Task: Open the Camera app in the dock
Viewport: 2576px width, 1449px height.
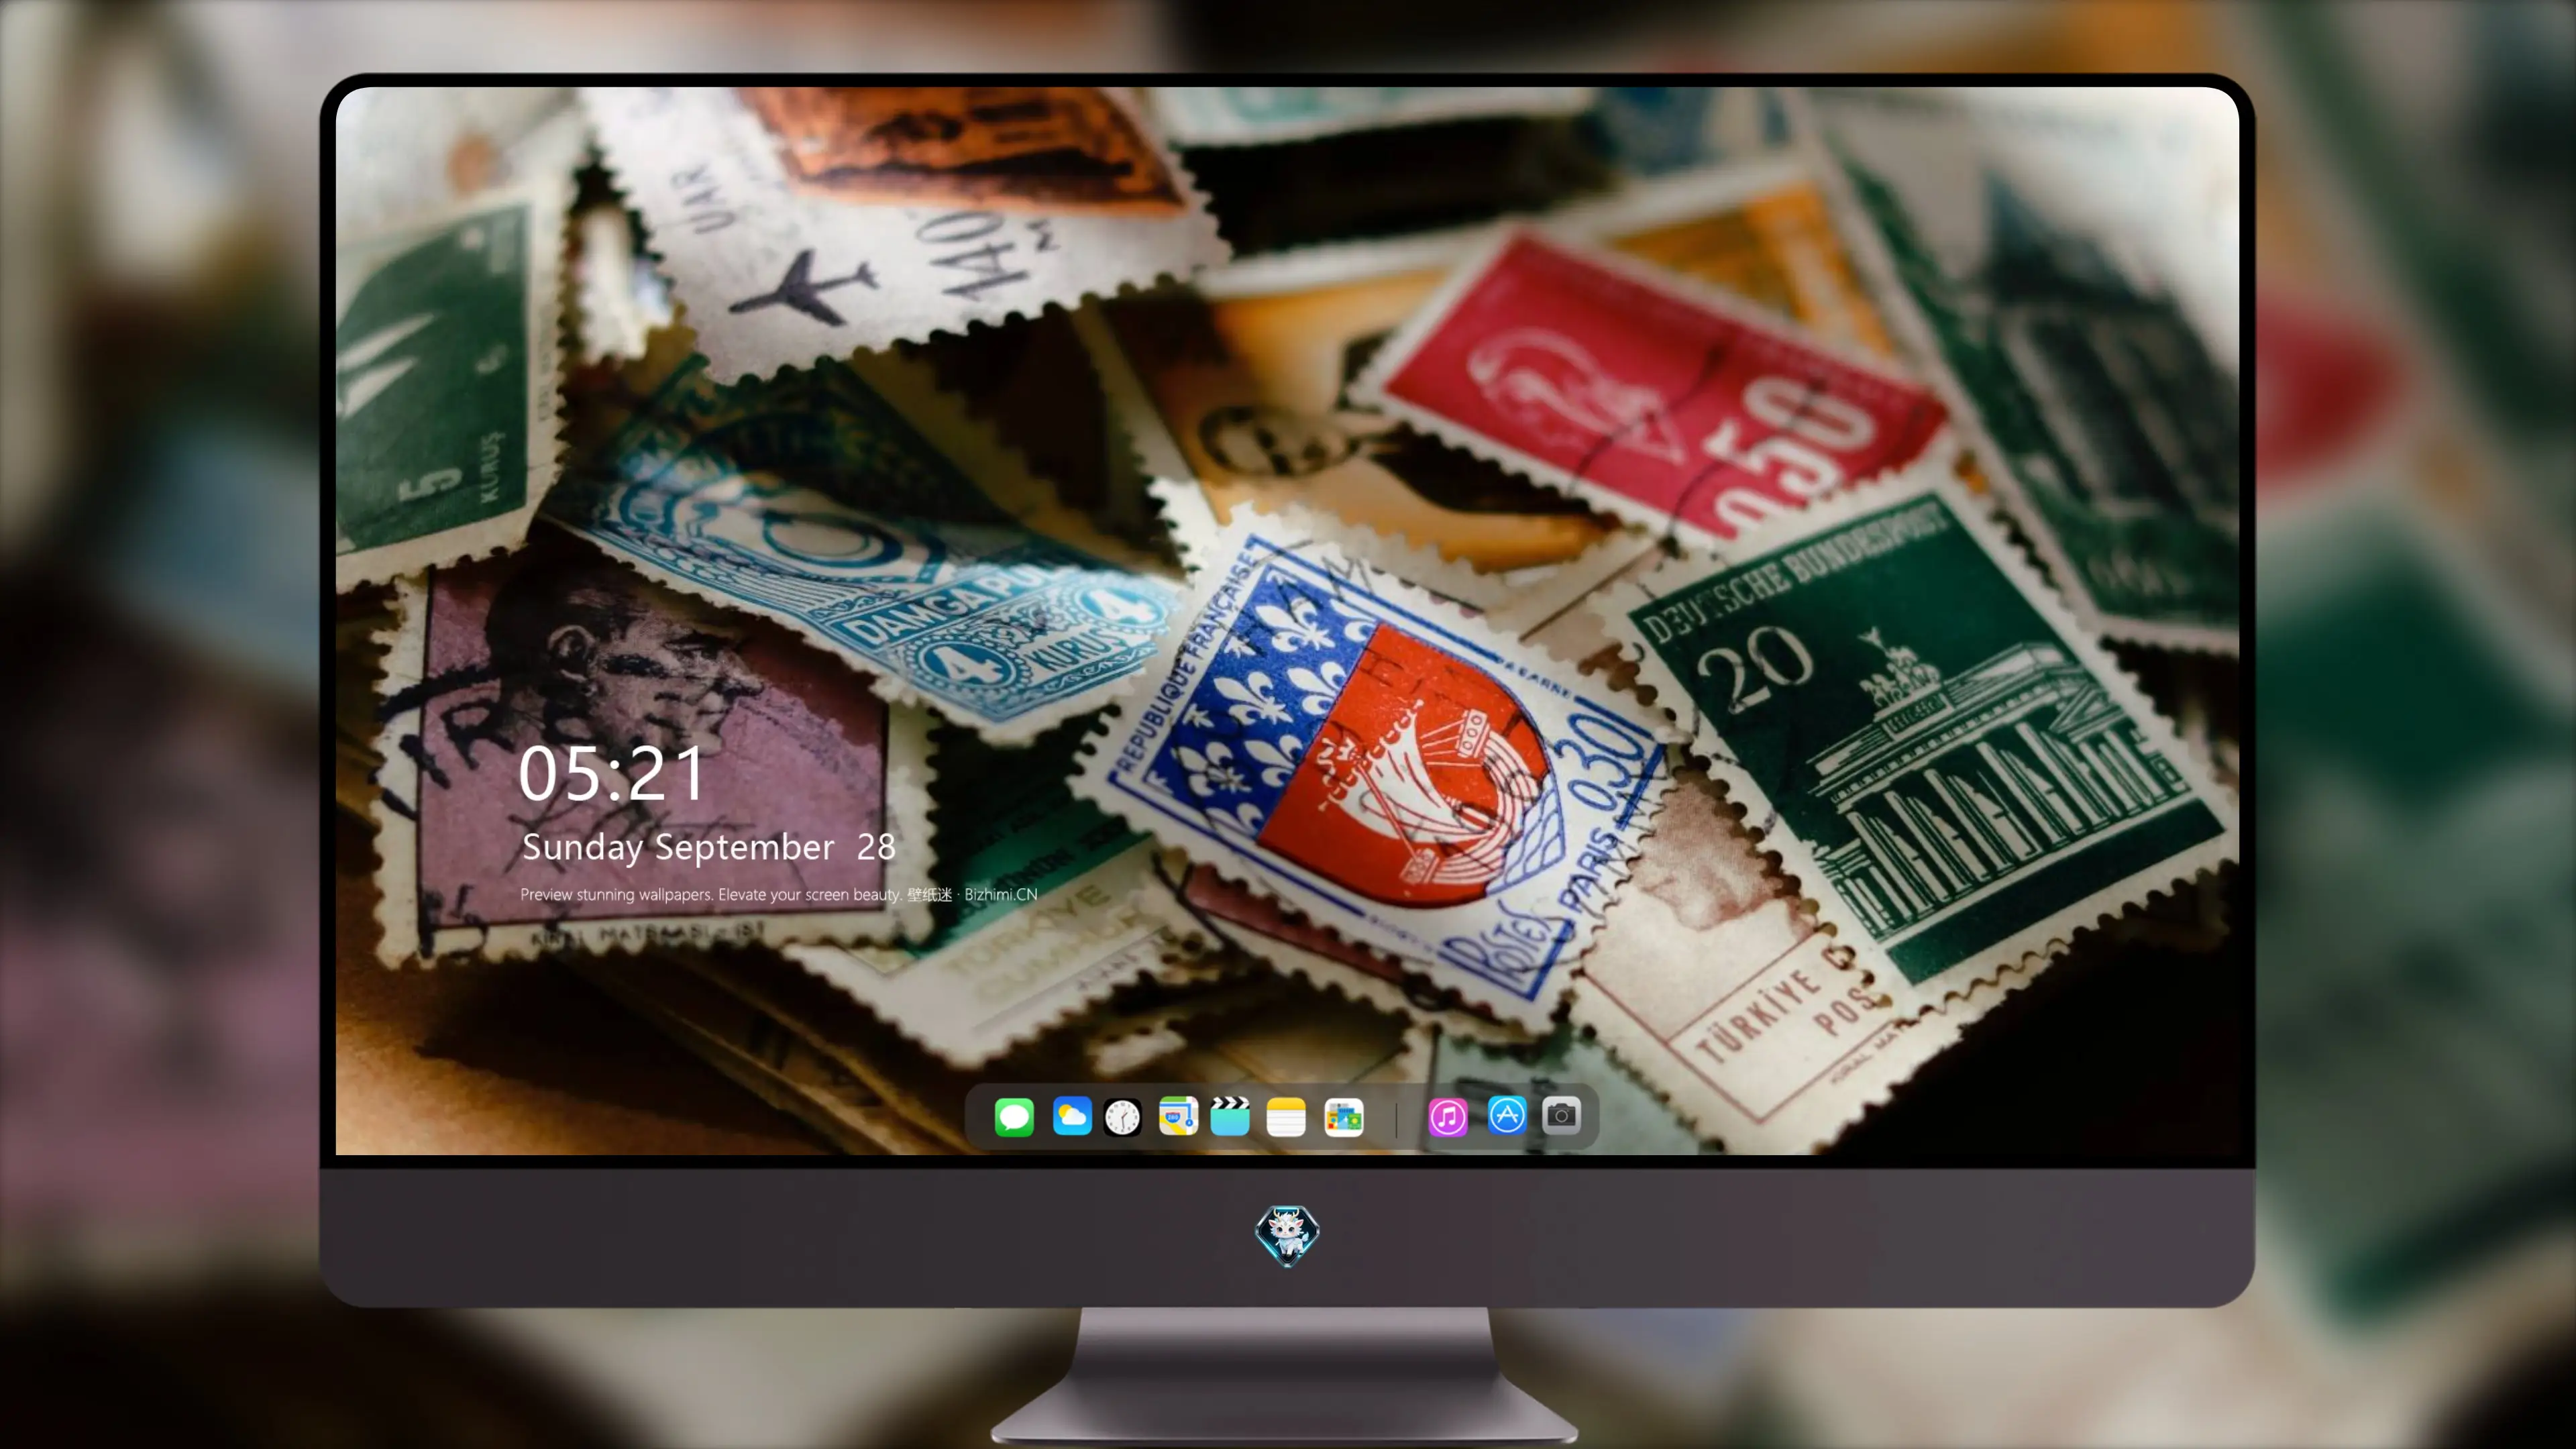Action: [x=1561, y=1115]
